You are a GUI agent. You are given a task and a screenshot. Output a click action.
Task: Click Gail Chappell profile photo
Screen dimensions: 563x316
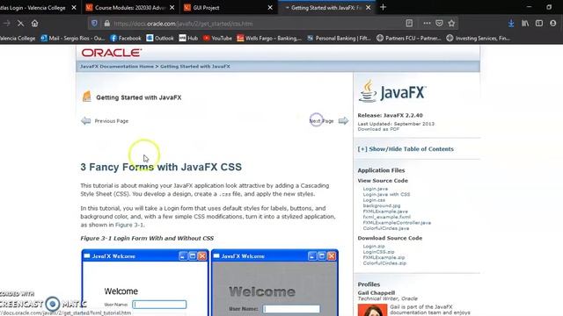pos(372,310)
